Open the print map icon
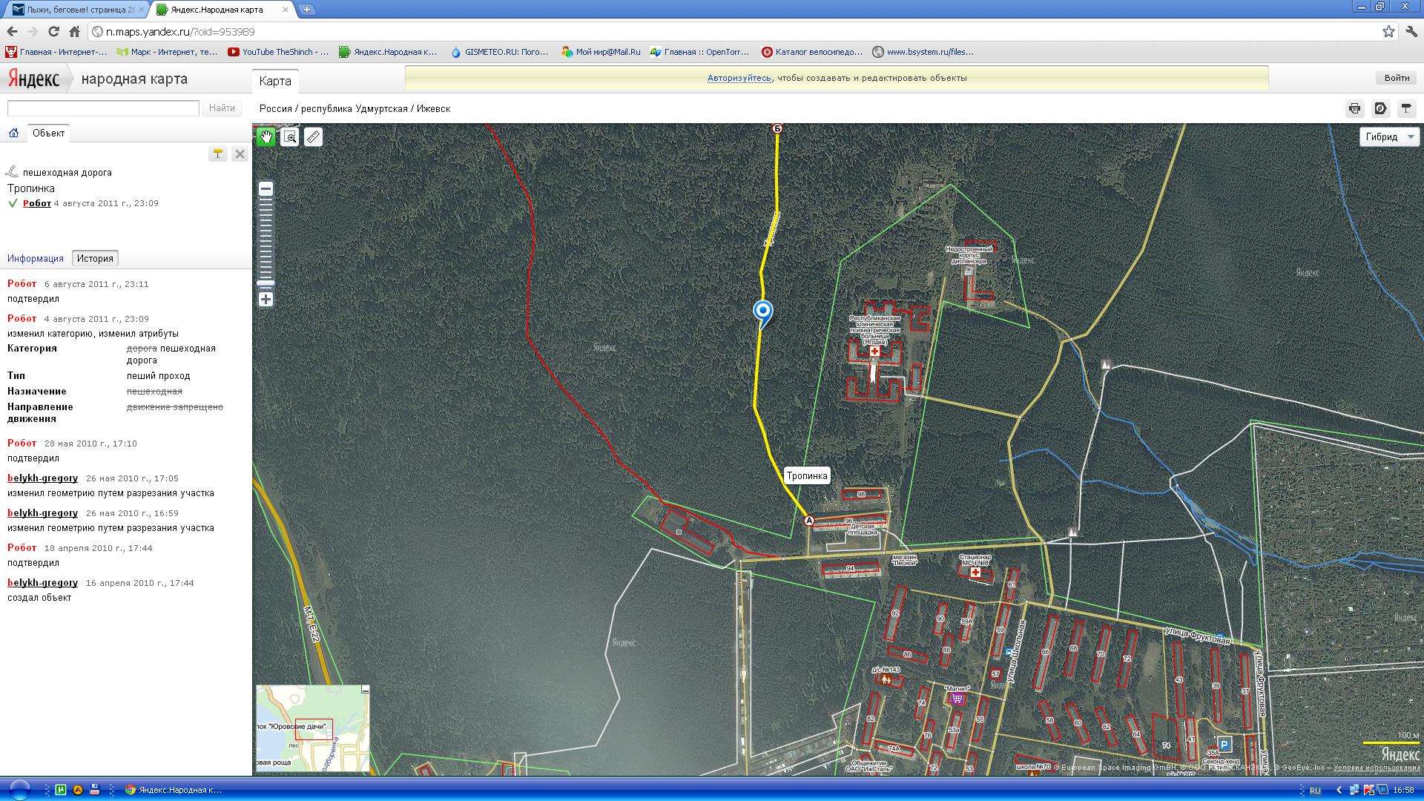 coord(1355,108)
